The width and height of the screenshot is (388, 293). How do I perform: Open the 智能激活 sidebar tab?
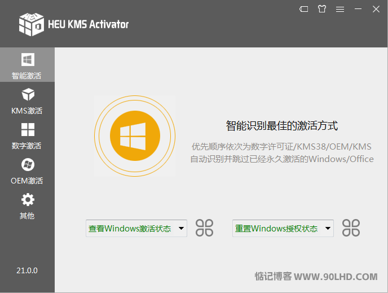(x=27, y=65)
